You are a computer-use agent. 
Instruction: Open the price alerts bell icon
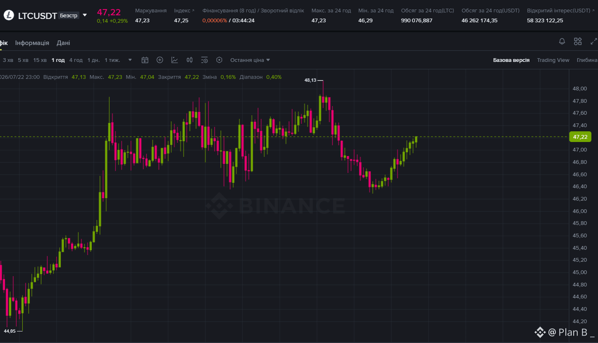(562, 41)
